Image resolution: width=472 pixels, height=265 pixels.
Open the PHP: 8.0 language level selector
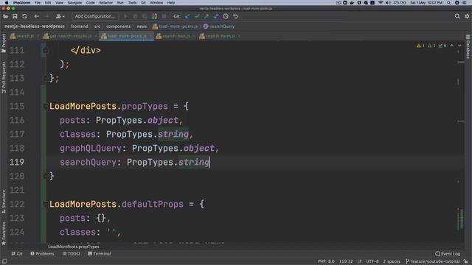point(326,261)
